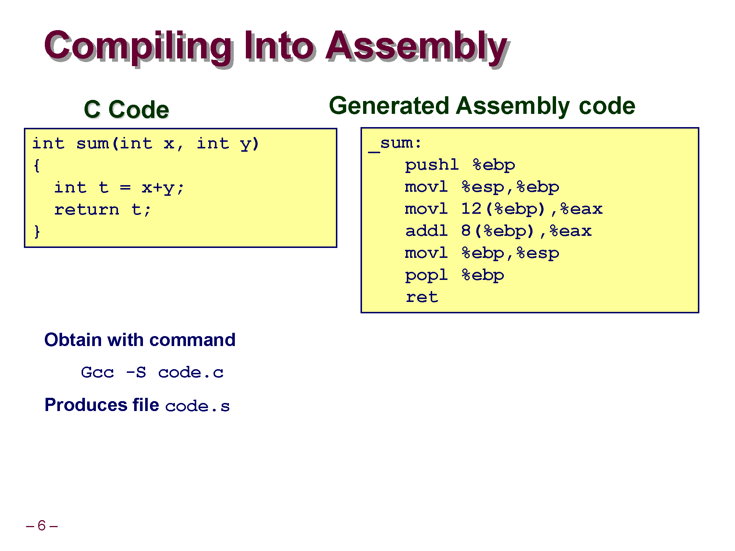This screenshot has height=551, width=735.
Task: Click the closing brace of sum function
Action: [x=37, y=231]
